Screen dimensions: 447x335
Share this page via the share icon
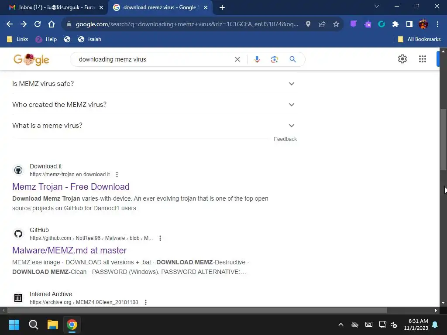(322, 24)
